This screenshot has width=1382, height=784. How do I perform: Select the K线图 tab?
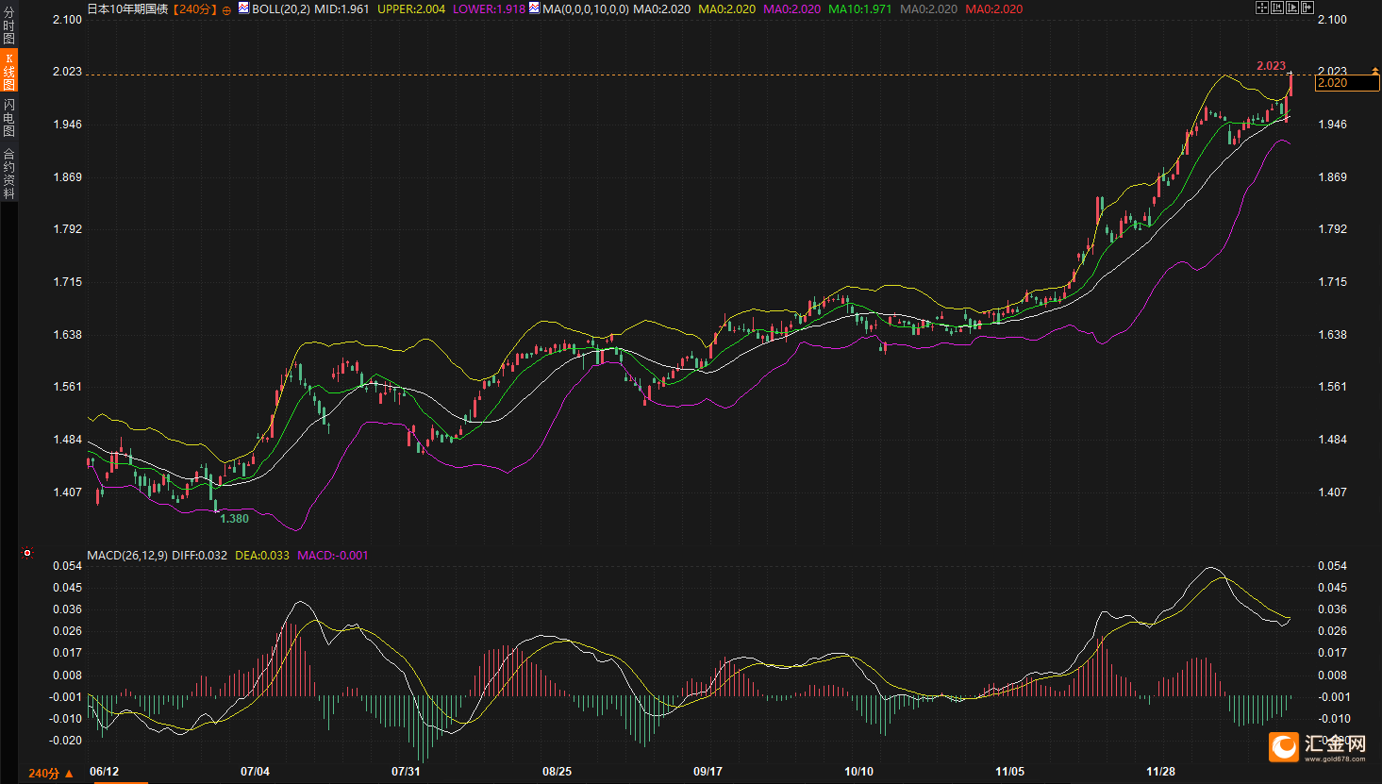pyautogui.click(x=8, y=72)
